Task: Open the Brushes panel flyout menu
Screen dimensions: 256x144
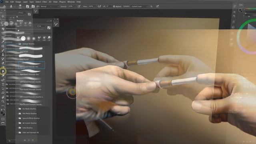Action: click(x=51, y=21)
